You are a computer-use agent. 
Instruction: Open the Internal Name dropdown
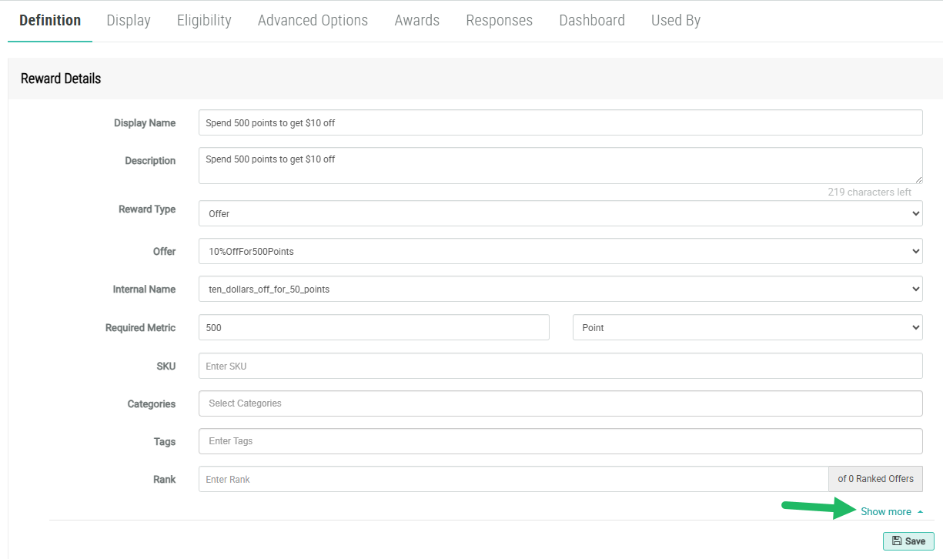560,290
